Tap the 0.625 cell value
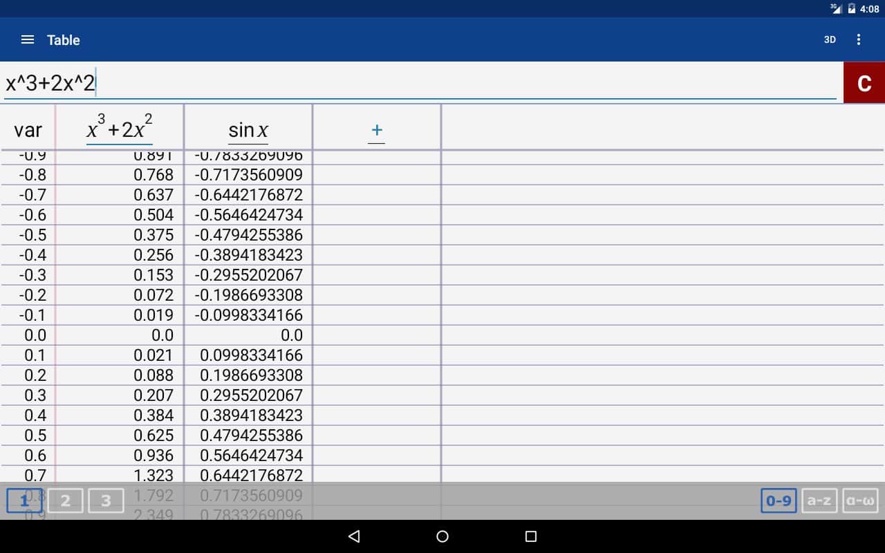 point(153,435)
